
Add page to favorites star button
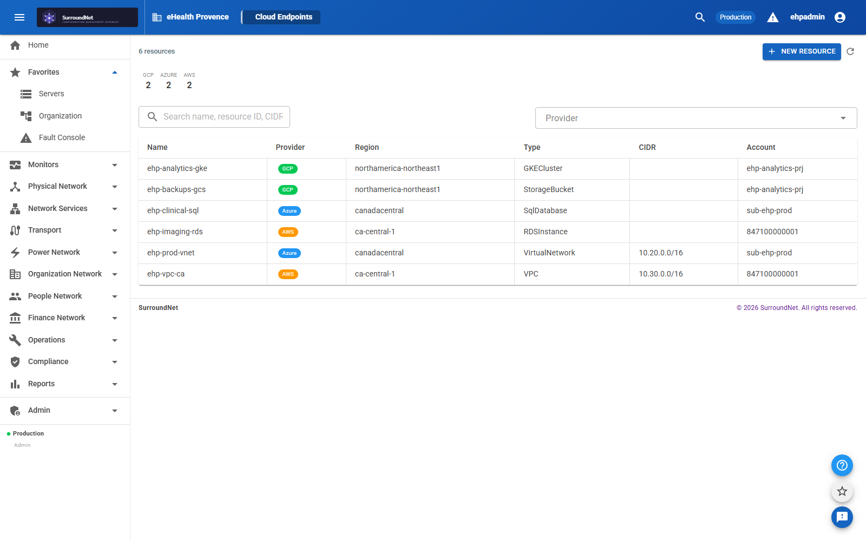pyautogui.click(x=842, y=491)
